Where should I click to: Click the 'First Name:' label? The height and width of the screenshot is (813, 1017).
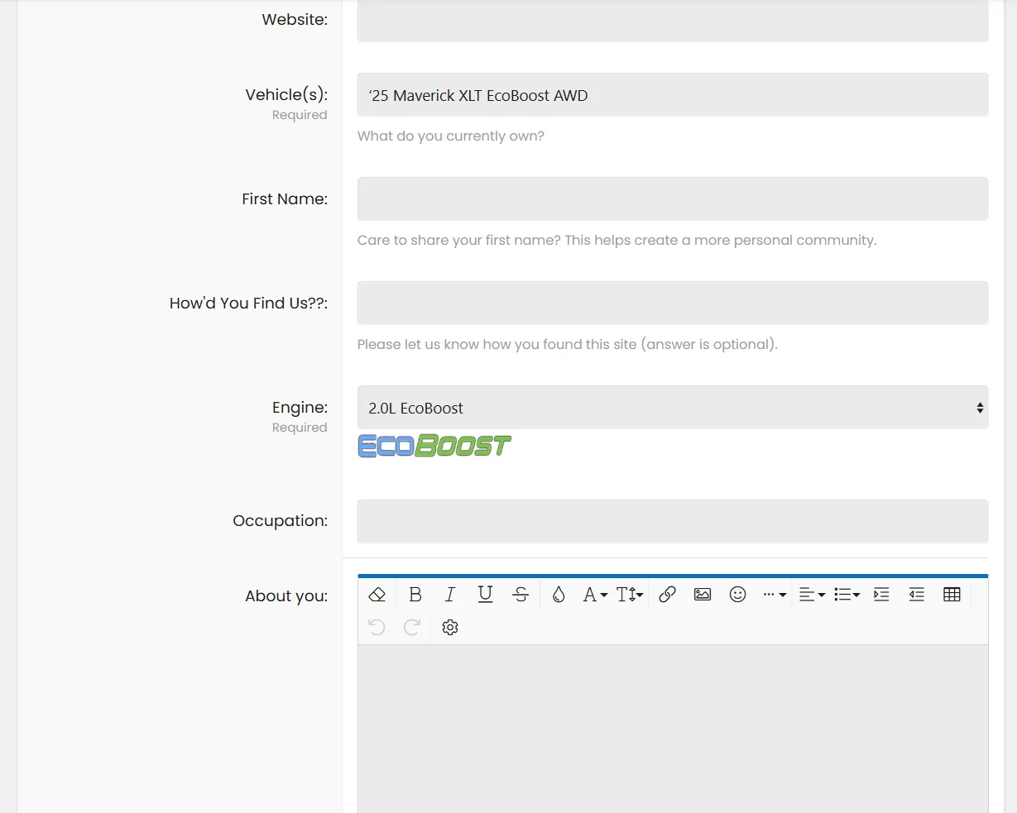285,198
